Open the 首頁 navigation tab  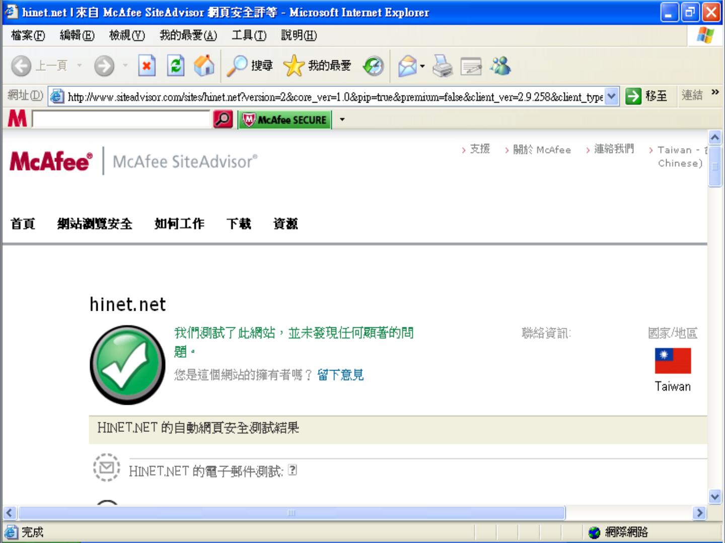click(23, 224)
